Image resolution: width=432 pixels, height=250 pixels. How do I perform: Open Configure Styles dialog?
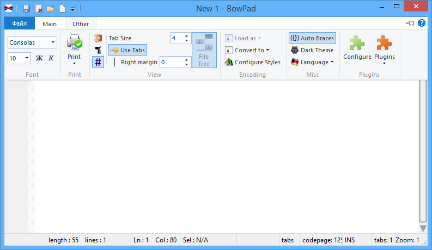(x=252, y=62)
